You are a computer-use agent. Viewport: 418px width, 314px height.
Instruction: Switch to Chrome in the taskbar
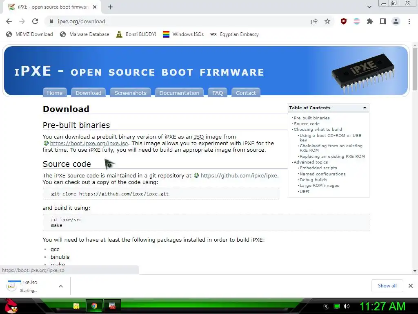pyautogui.click(x=94, y=306)
